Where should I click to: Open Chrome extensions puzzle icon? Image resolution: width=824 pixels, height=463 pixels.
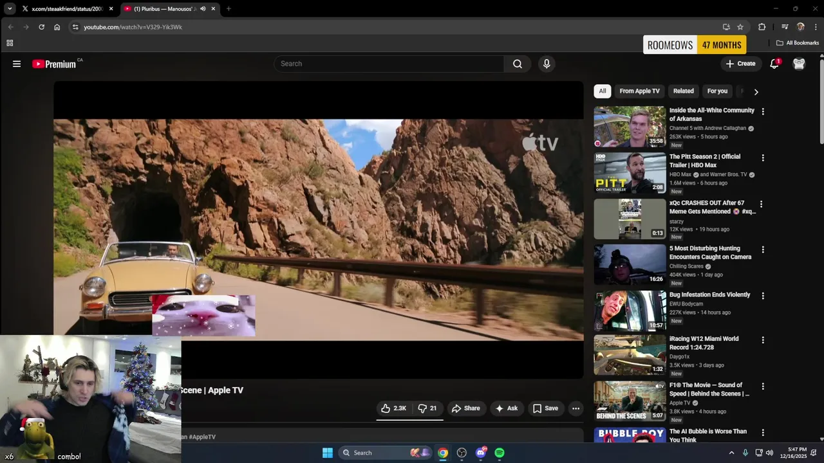click(762, 27)
